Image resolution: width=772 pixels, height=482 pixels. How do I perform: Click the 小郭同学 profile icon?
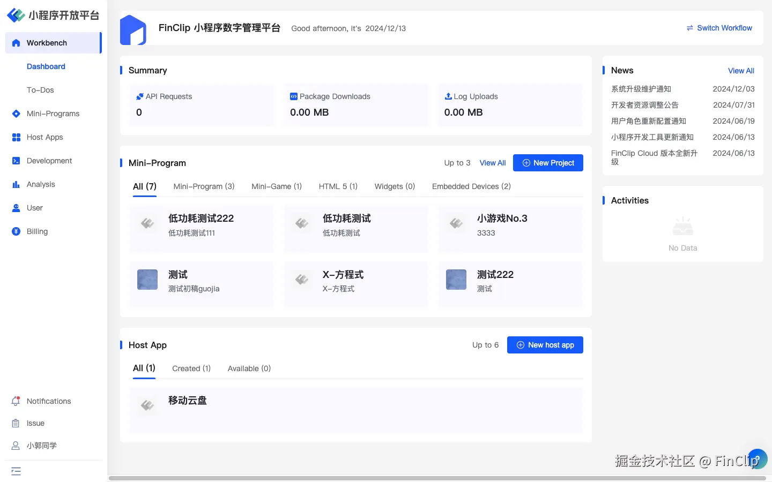coord(16,446)
